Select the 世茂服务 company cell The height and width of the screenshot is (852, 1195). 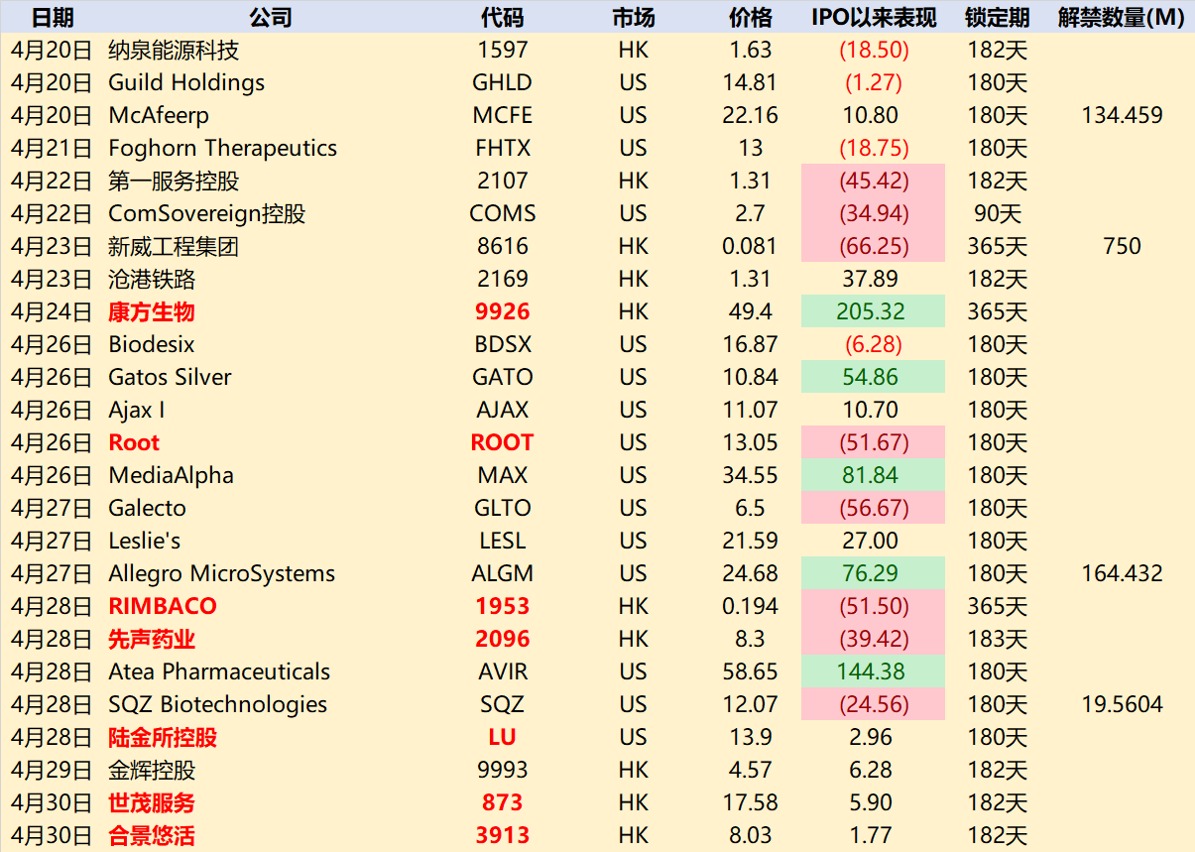coord(152,802)
